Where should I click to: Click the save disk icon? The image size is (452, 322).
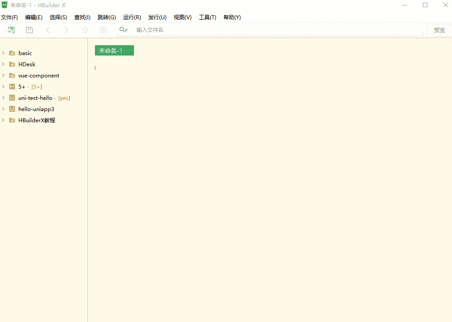click(30, 30)
